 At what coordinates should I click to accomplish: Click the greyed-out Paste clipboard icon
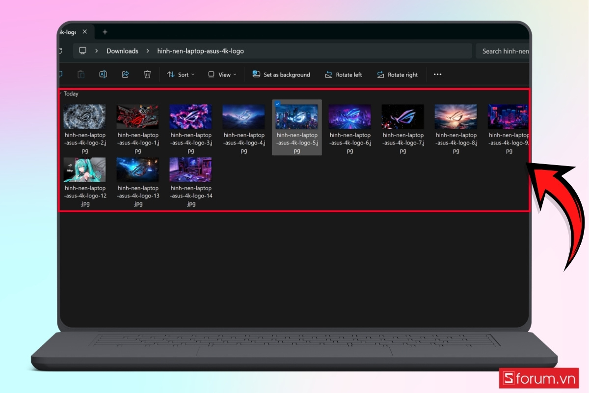(x=81, y=74)
